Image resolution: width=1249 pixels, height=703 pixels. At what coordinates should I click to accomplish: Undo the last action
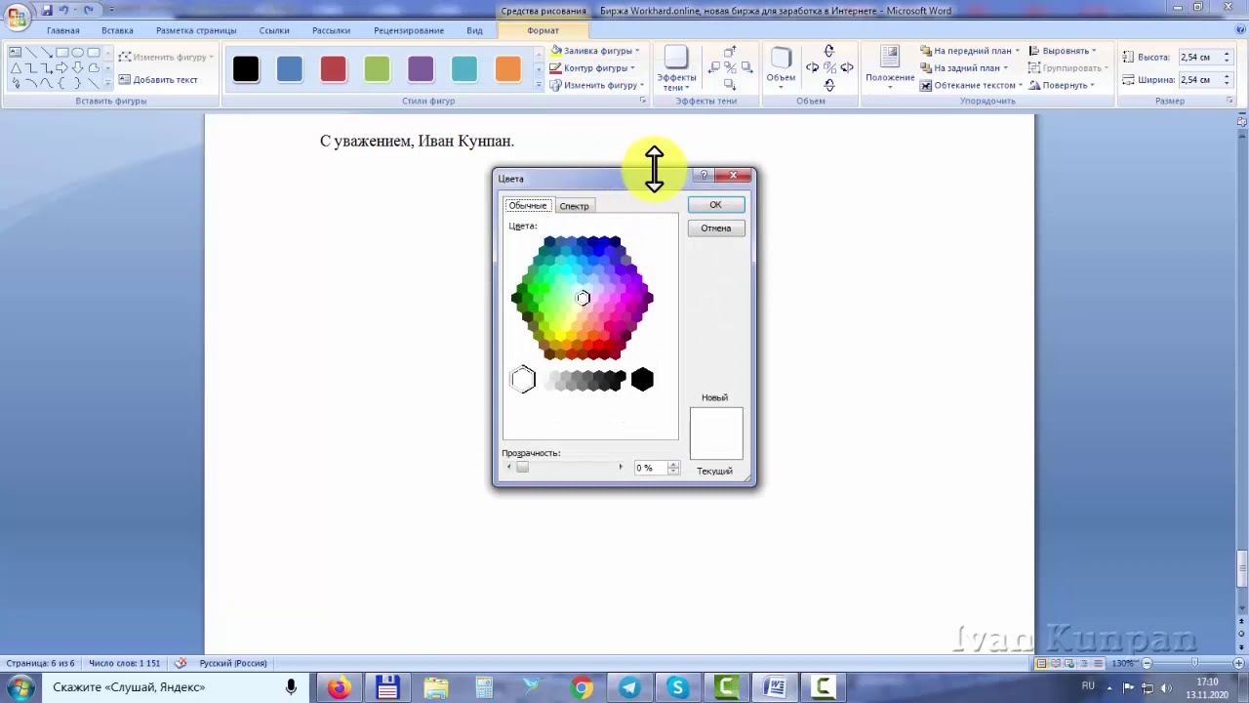click(x=64, y=10)
